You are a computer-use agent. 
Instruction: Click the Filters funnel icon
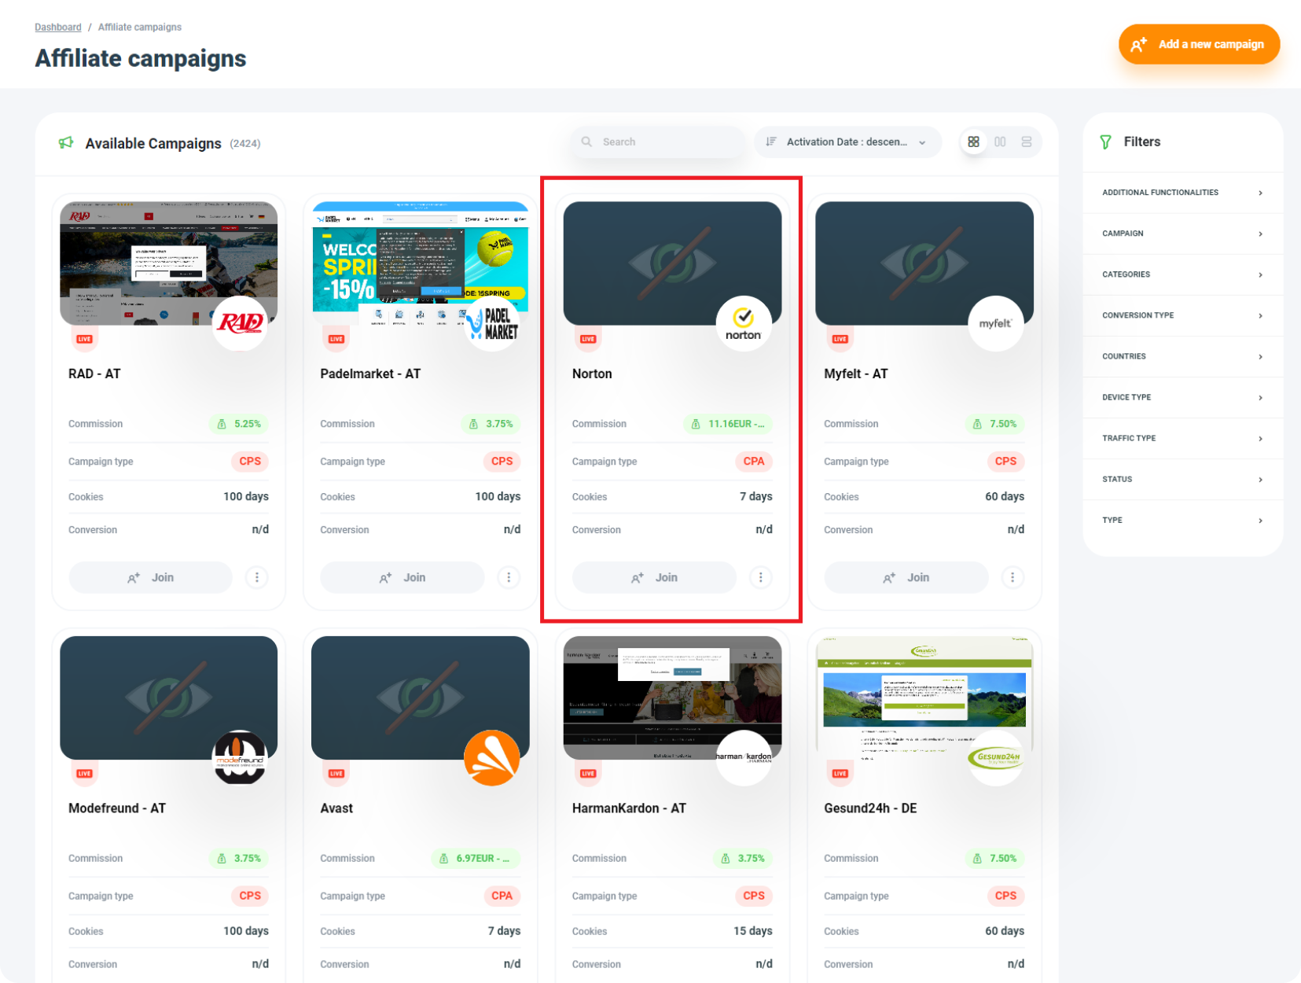click(1106, 142)
